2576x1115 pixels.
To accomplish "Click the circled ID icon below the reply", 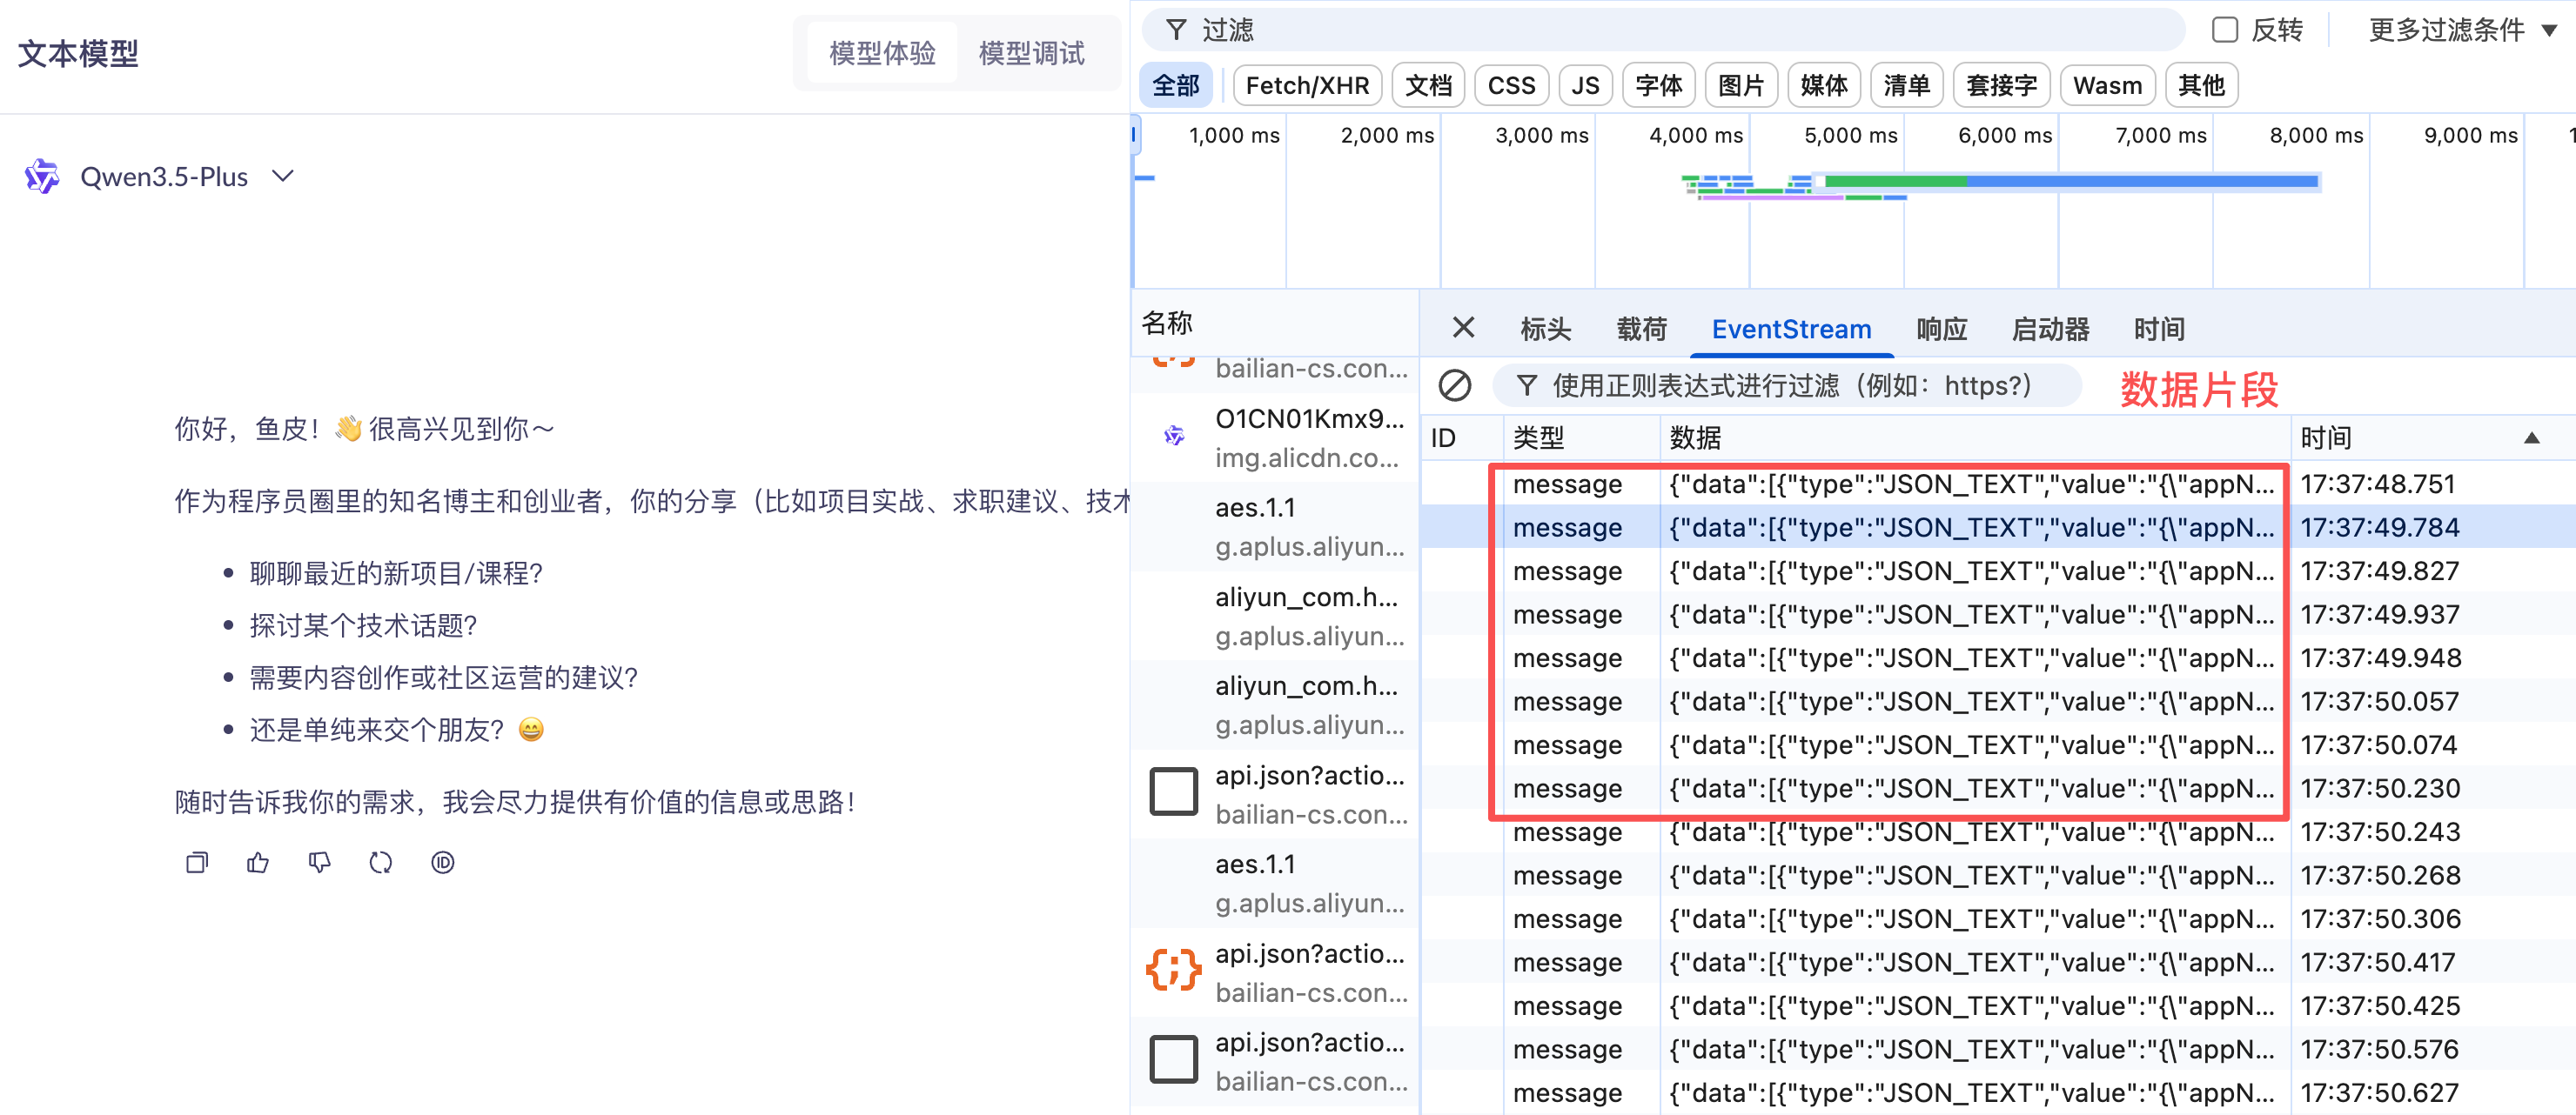I will click(443, 862).
